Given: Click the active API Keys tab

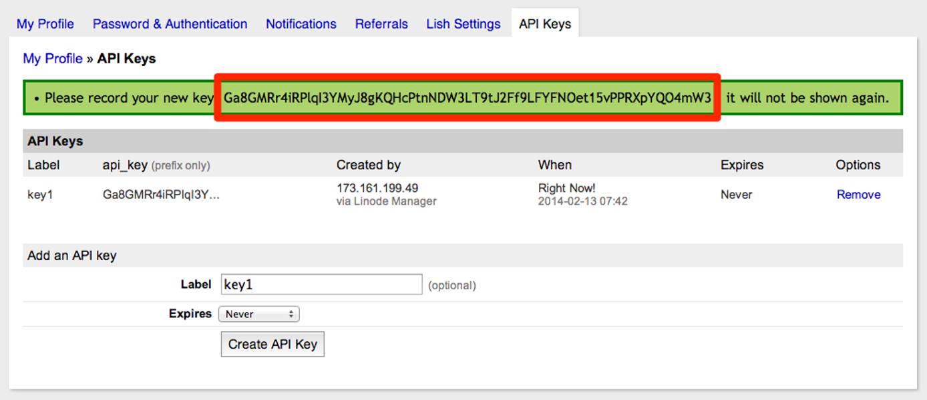Looking at the screenshot, I should (x=544, y=24).
